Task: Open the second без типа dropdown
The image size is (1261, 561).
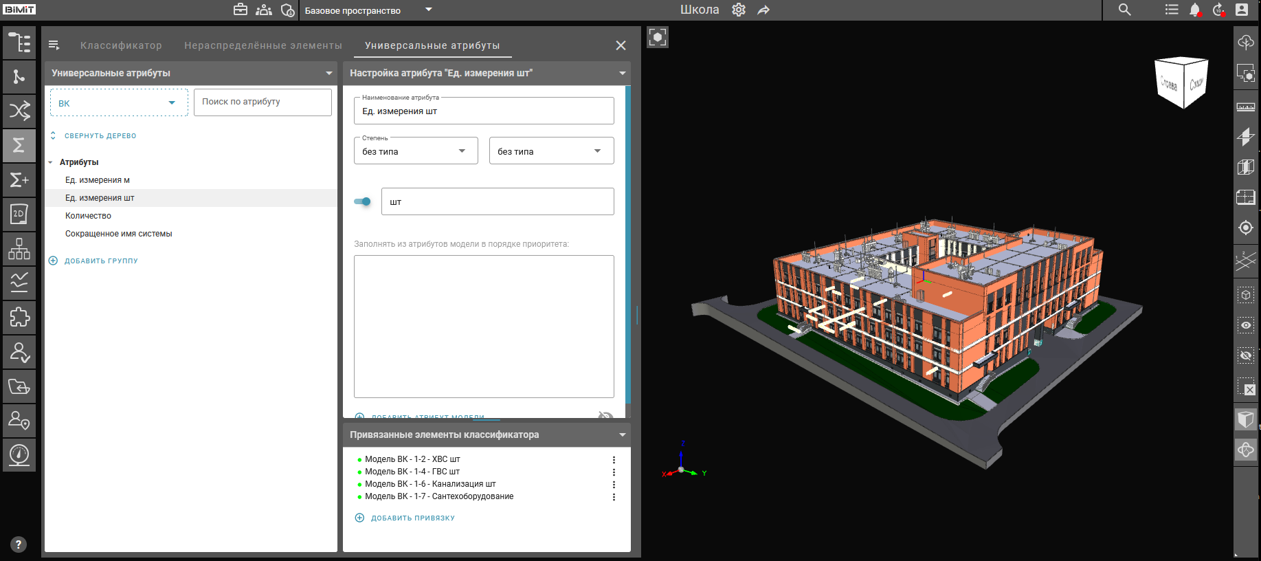Action: 551,151
